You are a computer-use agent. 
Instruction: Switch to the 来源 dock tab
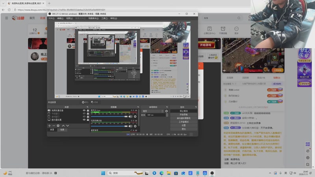52,130
